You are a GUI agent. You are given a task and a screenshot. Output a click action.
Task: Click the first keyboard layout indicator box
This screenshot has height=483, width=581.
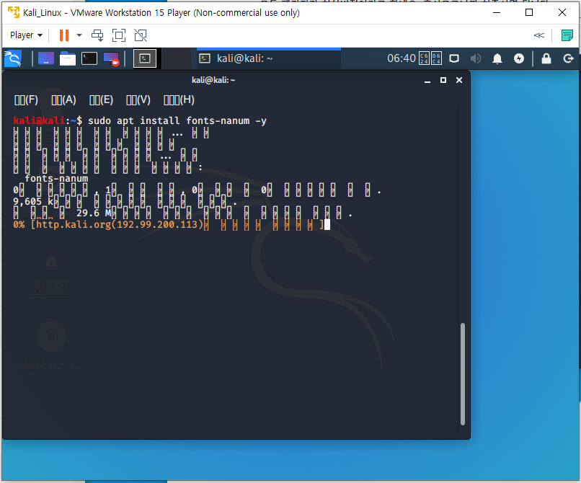point(424,58)
